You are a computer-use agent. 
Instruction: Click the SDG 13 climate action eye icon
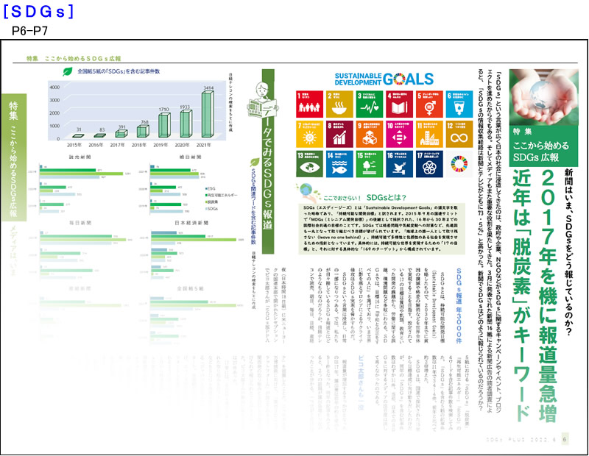(x=309, y=164)
